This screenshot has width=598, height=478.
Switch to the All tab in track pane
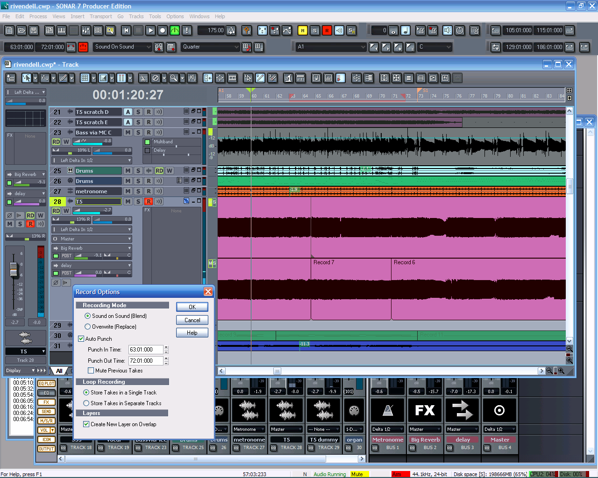[x=59, y=371]
